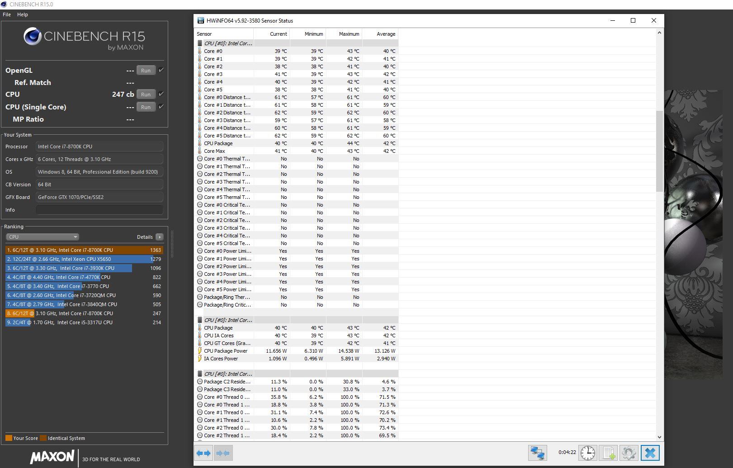
Task: Click the thermometer icon beside Core #3
Action: pos(200,74)
